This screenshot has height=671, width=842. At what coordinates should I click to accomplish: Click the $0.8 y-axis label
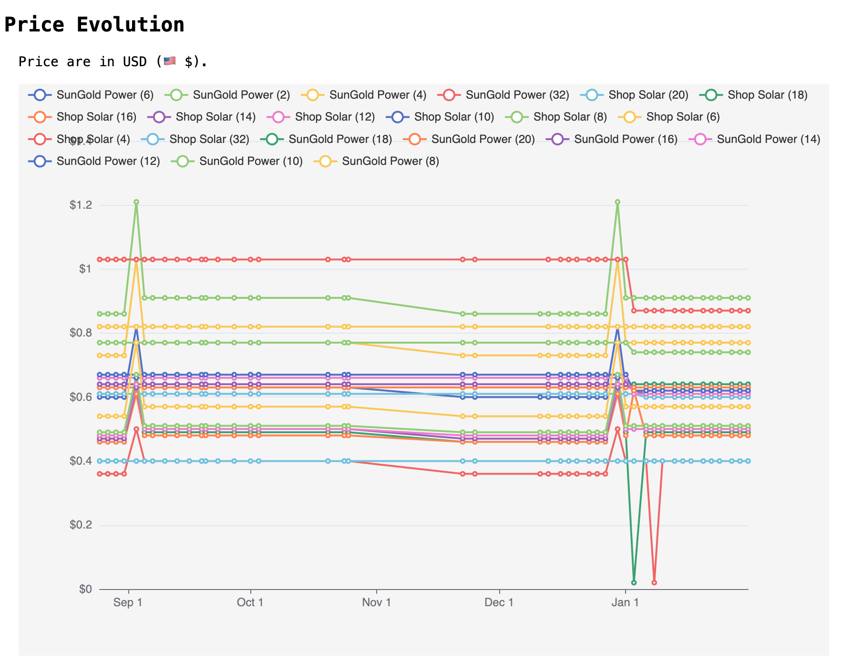click(81, 333)
